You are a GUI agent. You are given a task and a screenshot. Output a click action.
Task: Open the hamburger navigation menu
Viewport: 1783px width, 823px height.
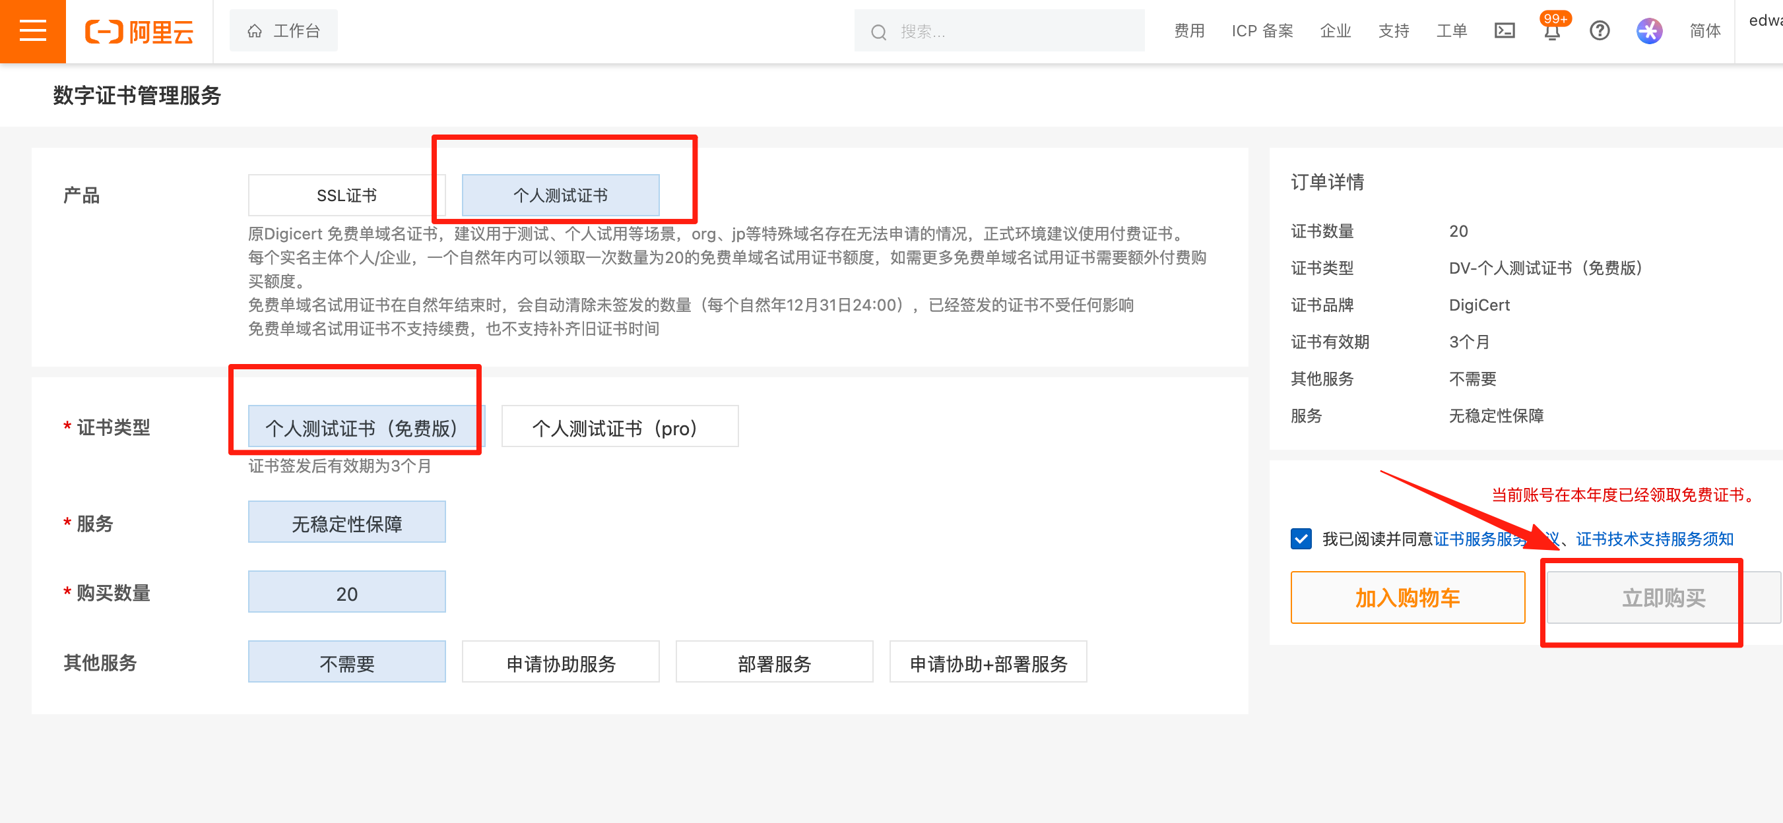pyautogui.click(x=32, y=31)
